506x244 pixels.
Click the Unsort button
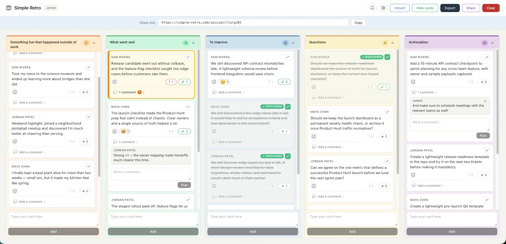pyautogui.click(x=400, y=8)
